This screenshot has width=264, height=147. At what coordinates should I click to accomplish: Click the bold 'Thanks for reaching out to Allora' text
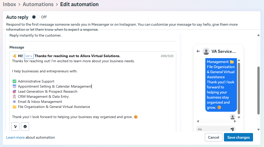point(78,56)
